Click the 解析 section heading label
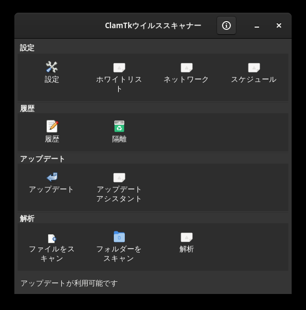The height and width of the screenshot is (310, 306). tap(27, 218)
